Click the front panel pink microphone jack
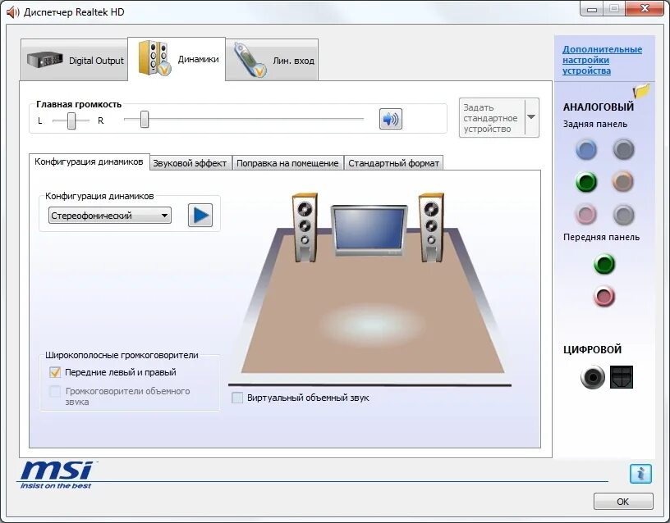The width and height of the screenshot is (670, 523). click(604, 298)
